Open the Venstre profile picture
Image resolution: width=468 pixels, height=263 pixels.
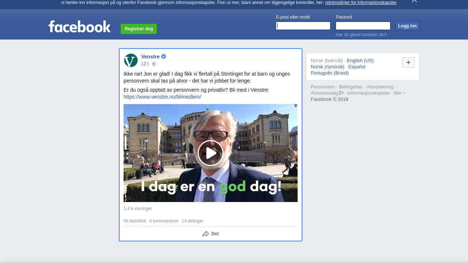[131, 60]
